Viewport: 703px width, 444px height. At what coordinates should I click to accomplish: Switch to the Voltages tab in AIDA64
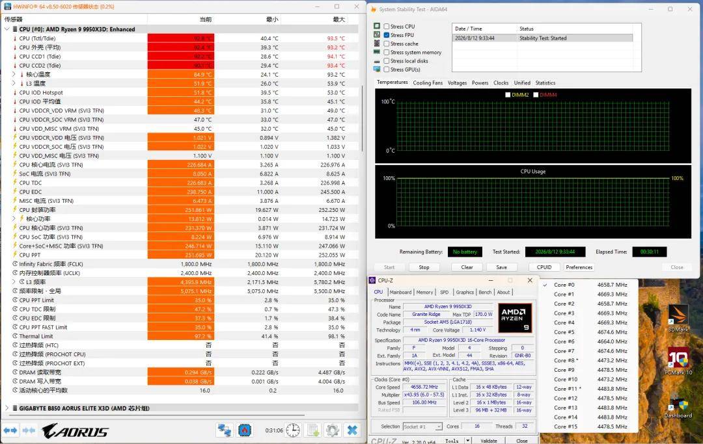tap(458, 83)
